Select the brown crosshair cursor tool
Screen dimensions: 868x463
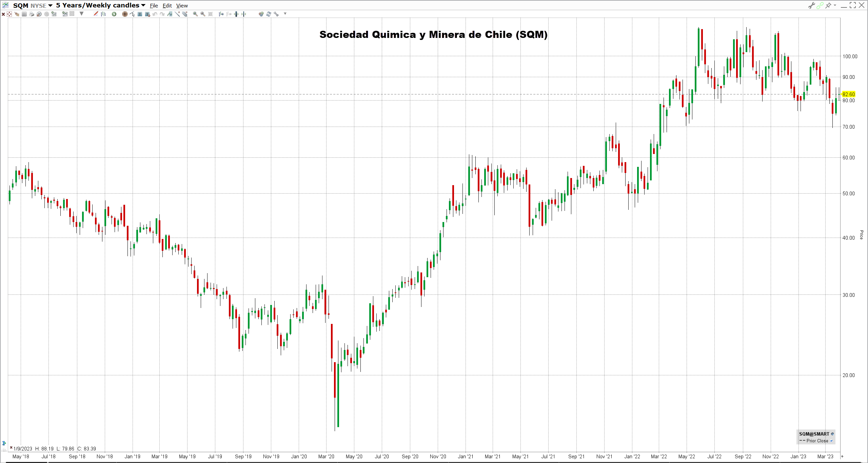coord(125,14)
